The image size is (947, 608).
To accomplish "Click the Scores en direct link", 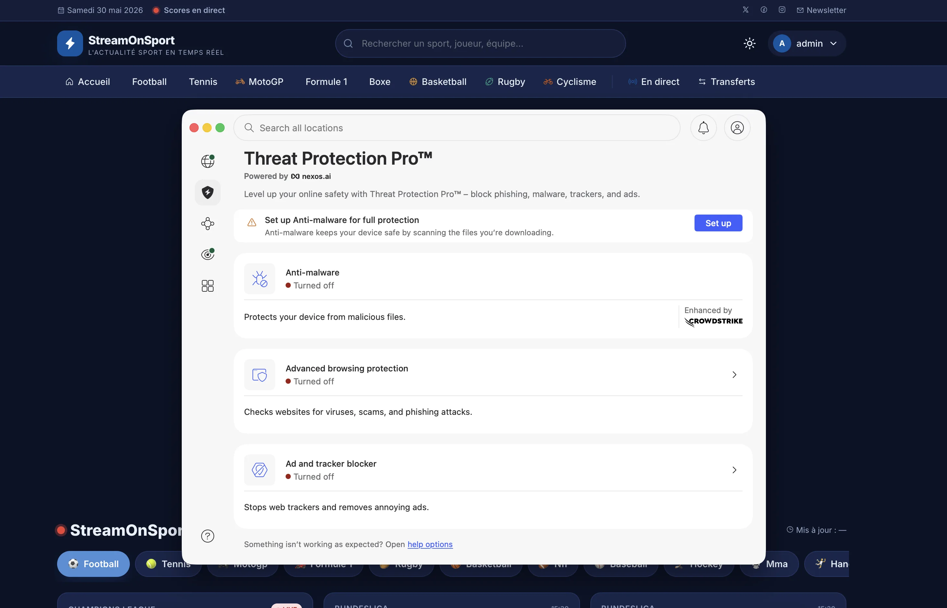I will pos(194,10).
